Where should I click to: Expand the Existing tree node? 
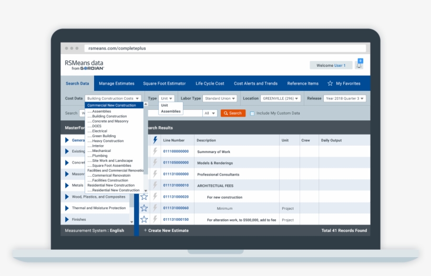pos(67,151)
